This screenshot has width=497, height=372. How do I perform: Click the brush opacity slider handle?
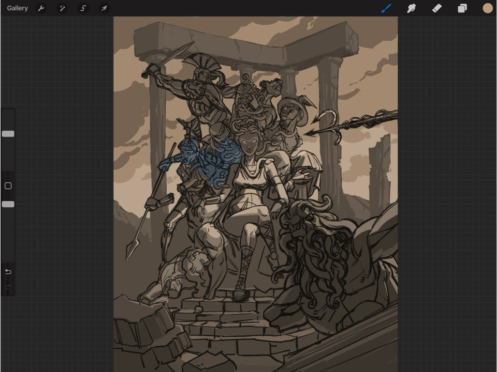point(8,204)
